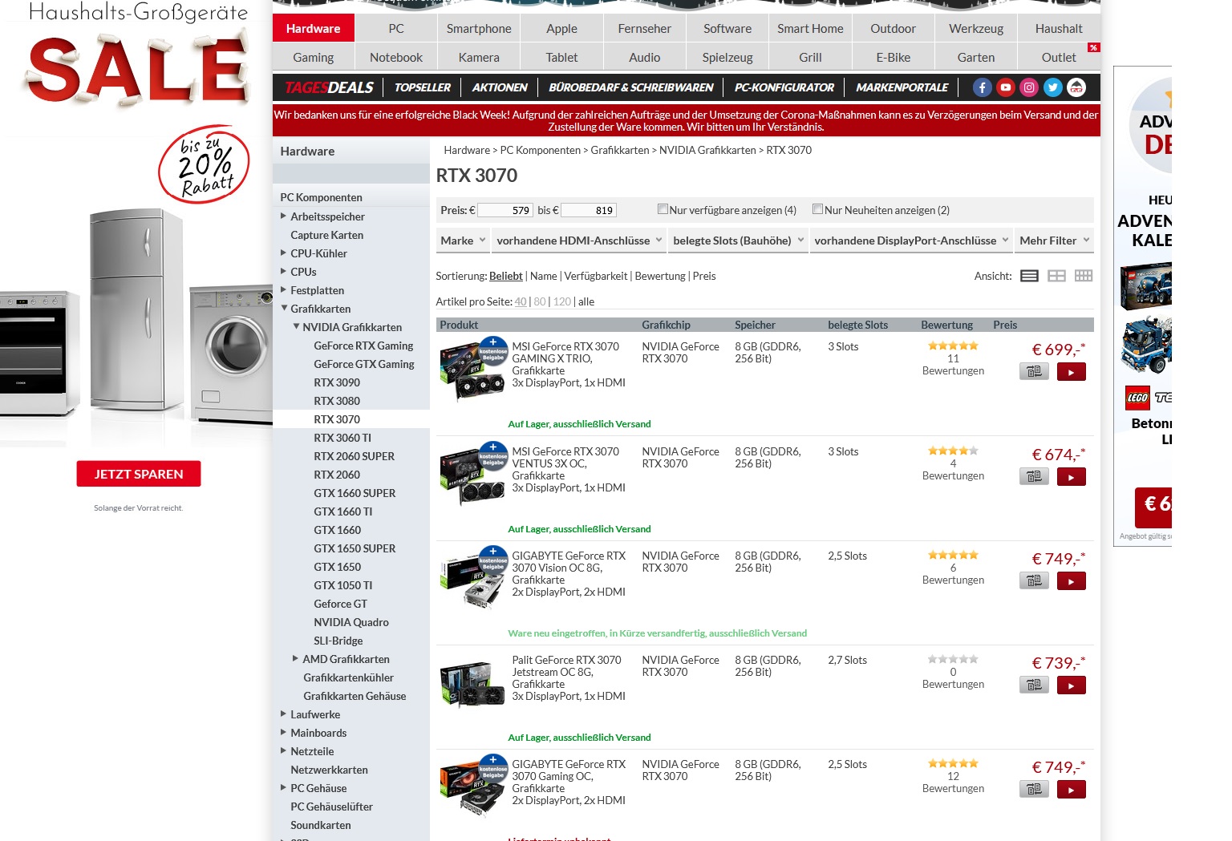Expand the CPU-Kühler category arrow

pyautogui.click(x=283, y=253)
